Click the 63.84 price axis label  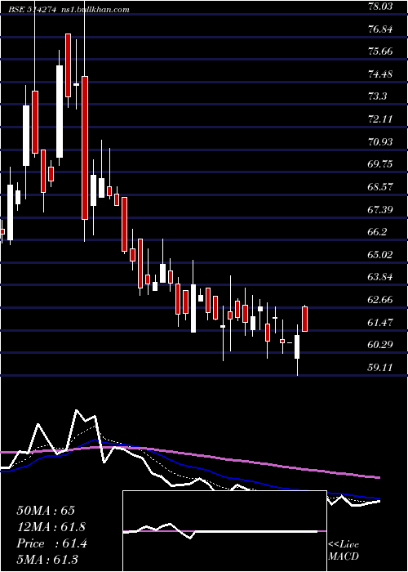pos(380,277)
